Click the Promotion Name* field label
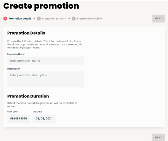 (16, 54)
